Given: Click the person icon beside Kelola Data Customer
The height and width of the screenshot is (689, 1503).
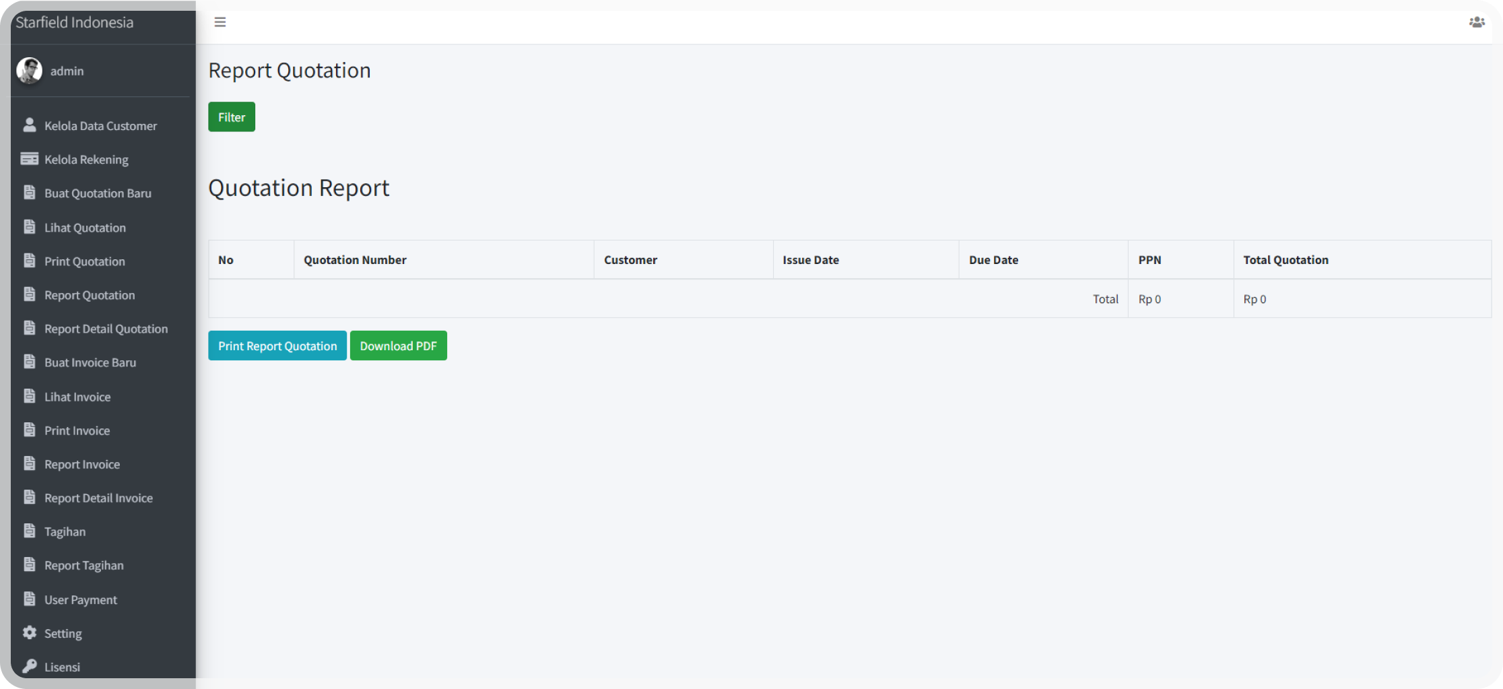Looking at the screenshot, I should [x=30, y=125].
